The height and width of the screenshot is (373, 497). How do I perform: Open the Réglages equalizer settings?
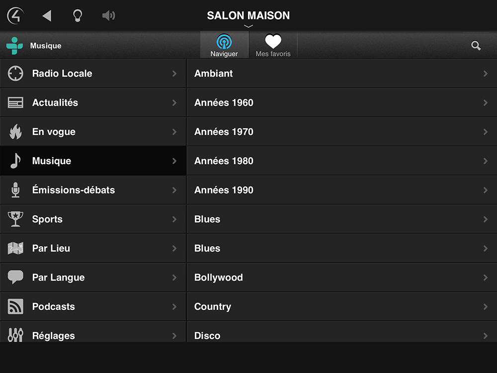[93, 332]
